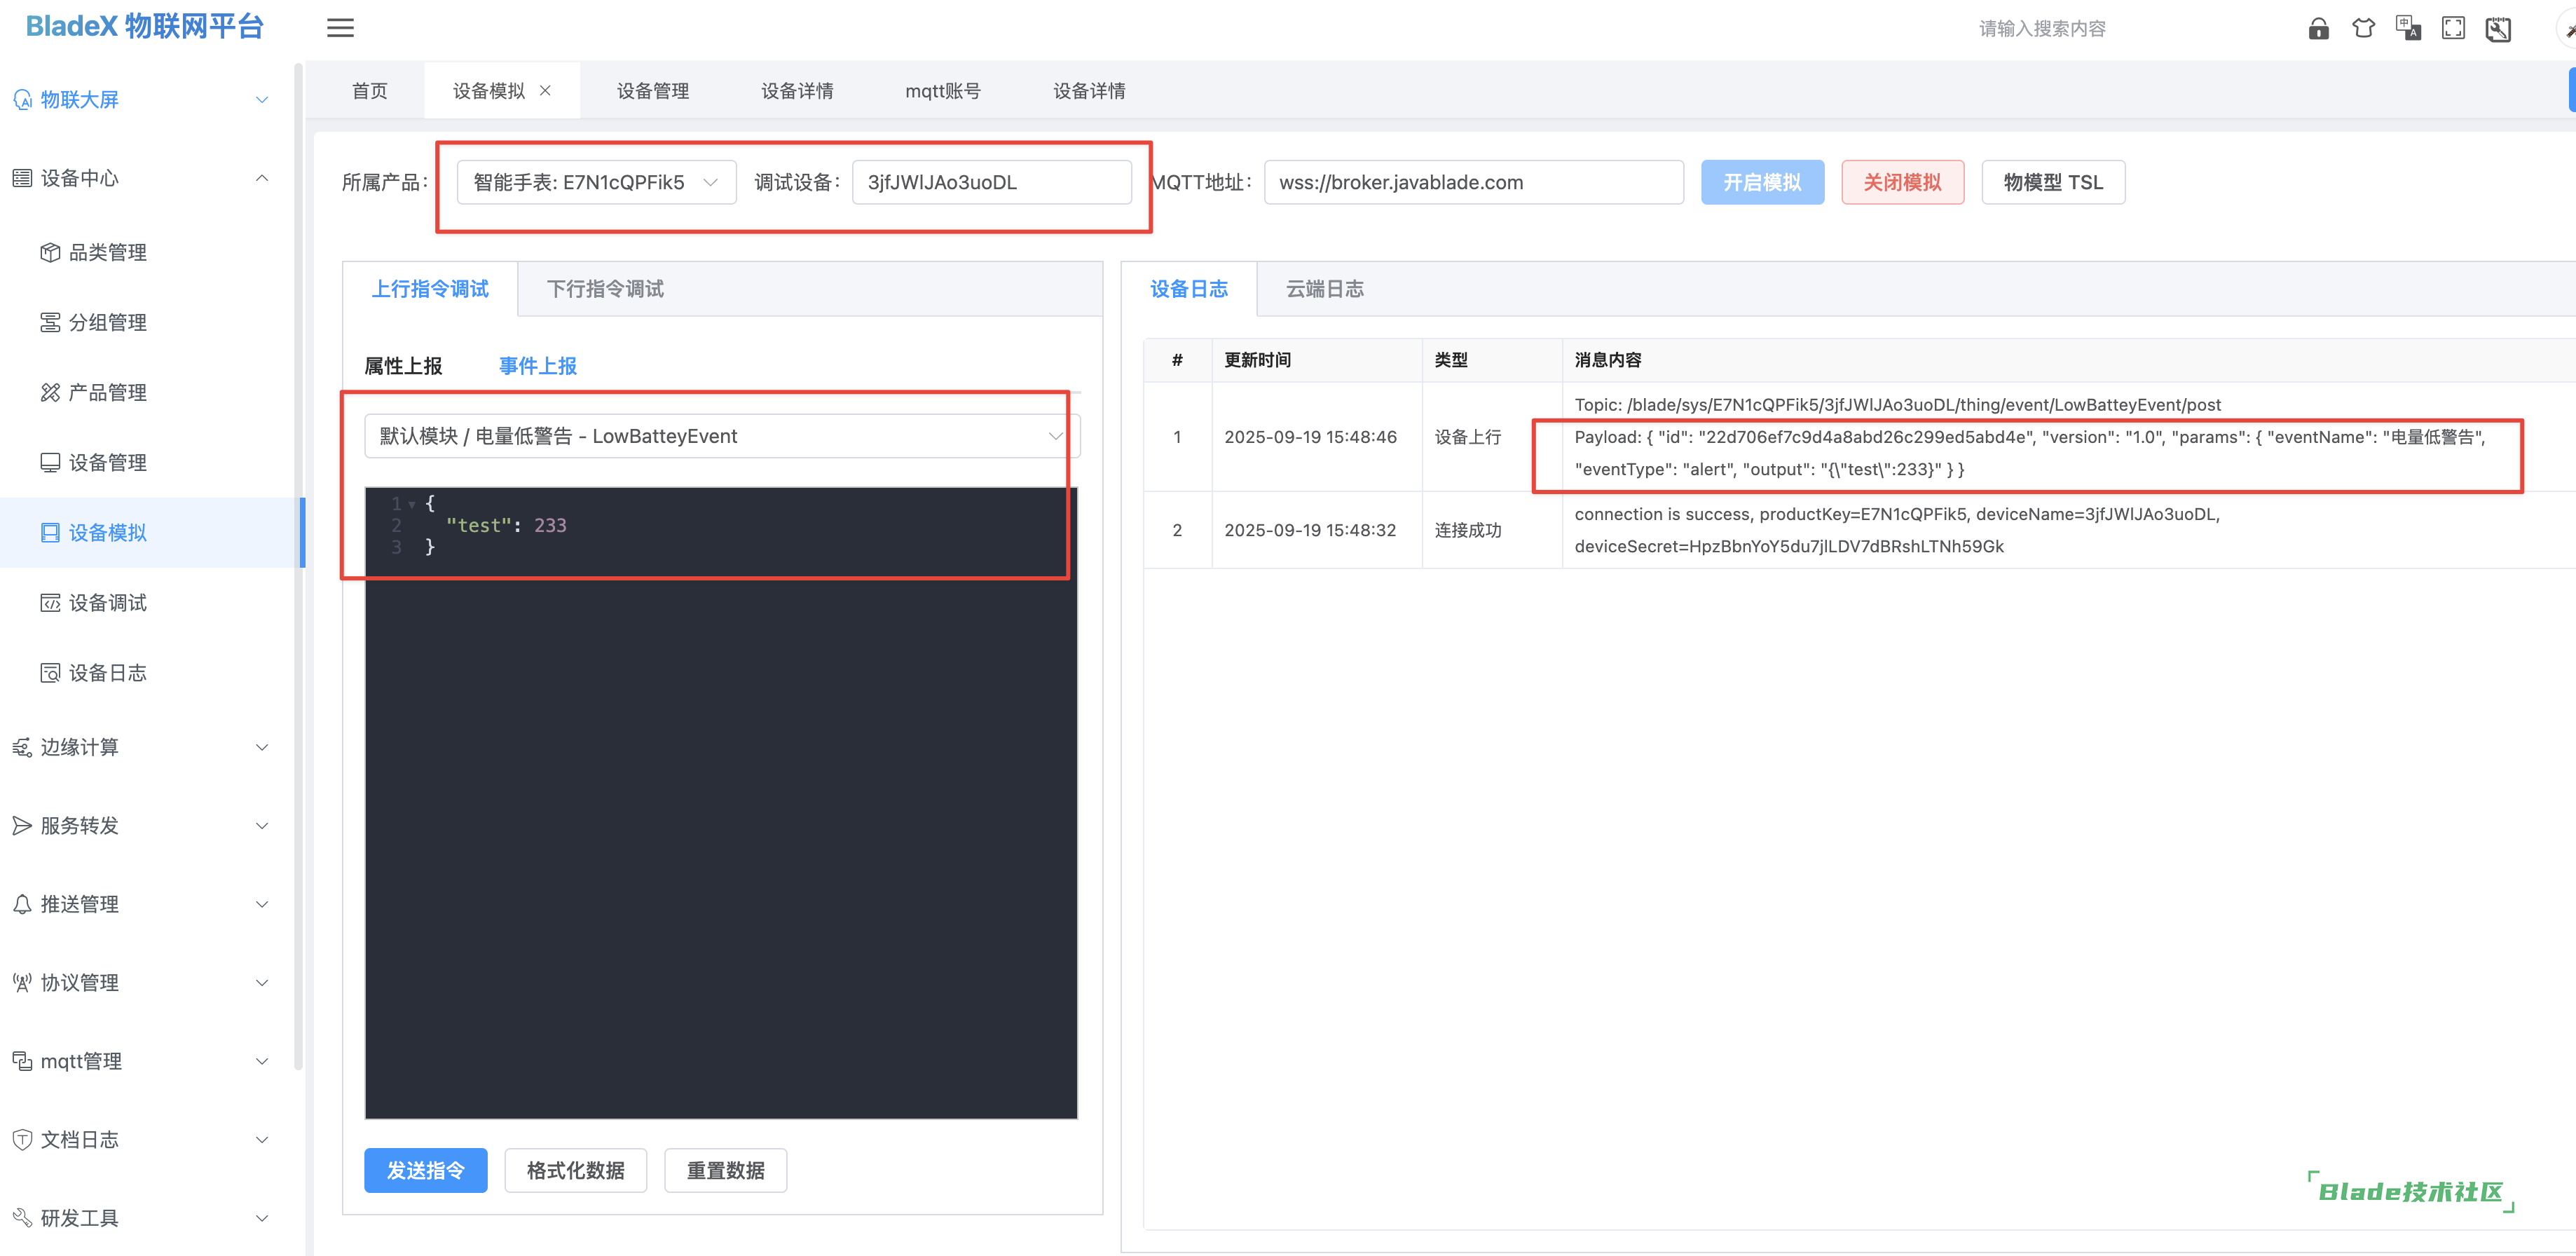Open the 下行指令调试 tab

[605, 289]
